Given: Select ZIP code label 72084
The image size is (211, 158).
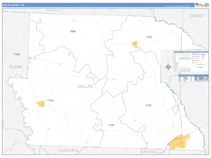Looking at the screenshot, I should pyautogui.click(x=73, y=32).
